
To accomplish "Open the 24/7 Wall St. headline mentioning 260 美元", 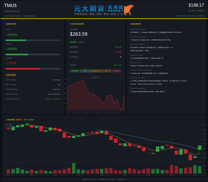I will [151, 49].
